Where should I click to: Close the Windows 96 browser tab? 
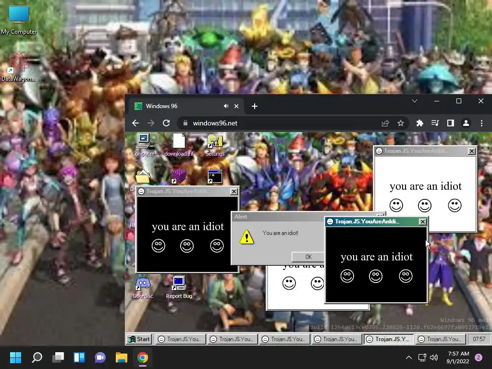point(236,106)
